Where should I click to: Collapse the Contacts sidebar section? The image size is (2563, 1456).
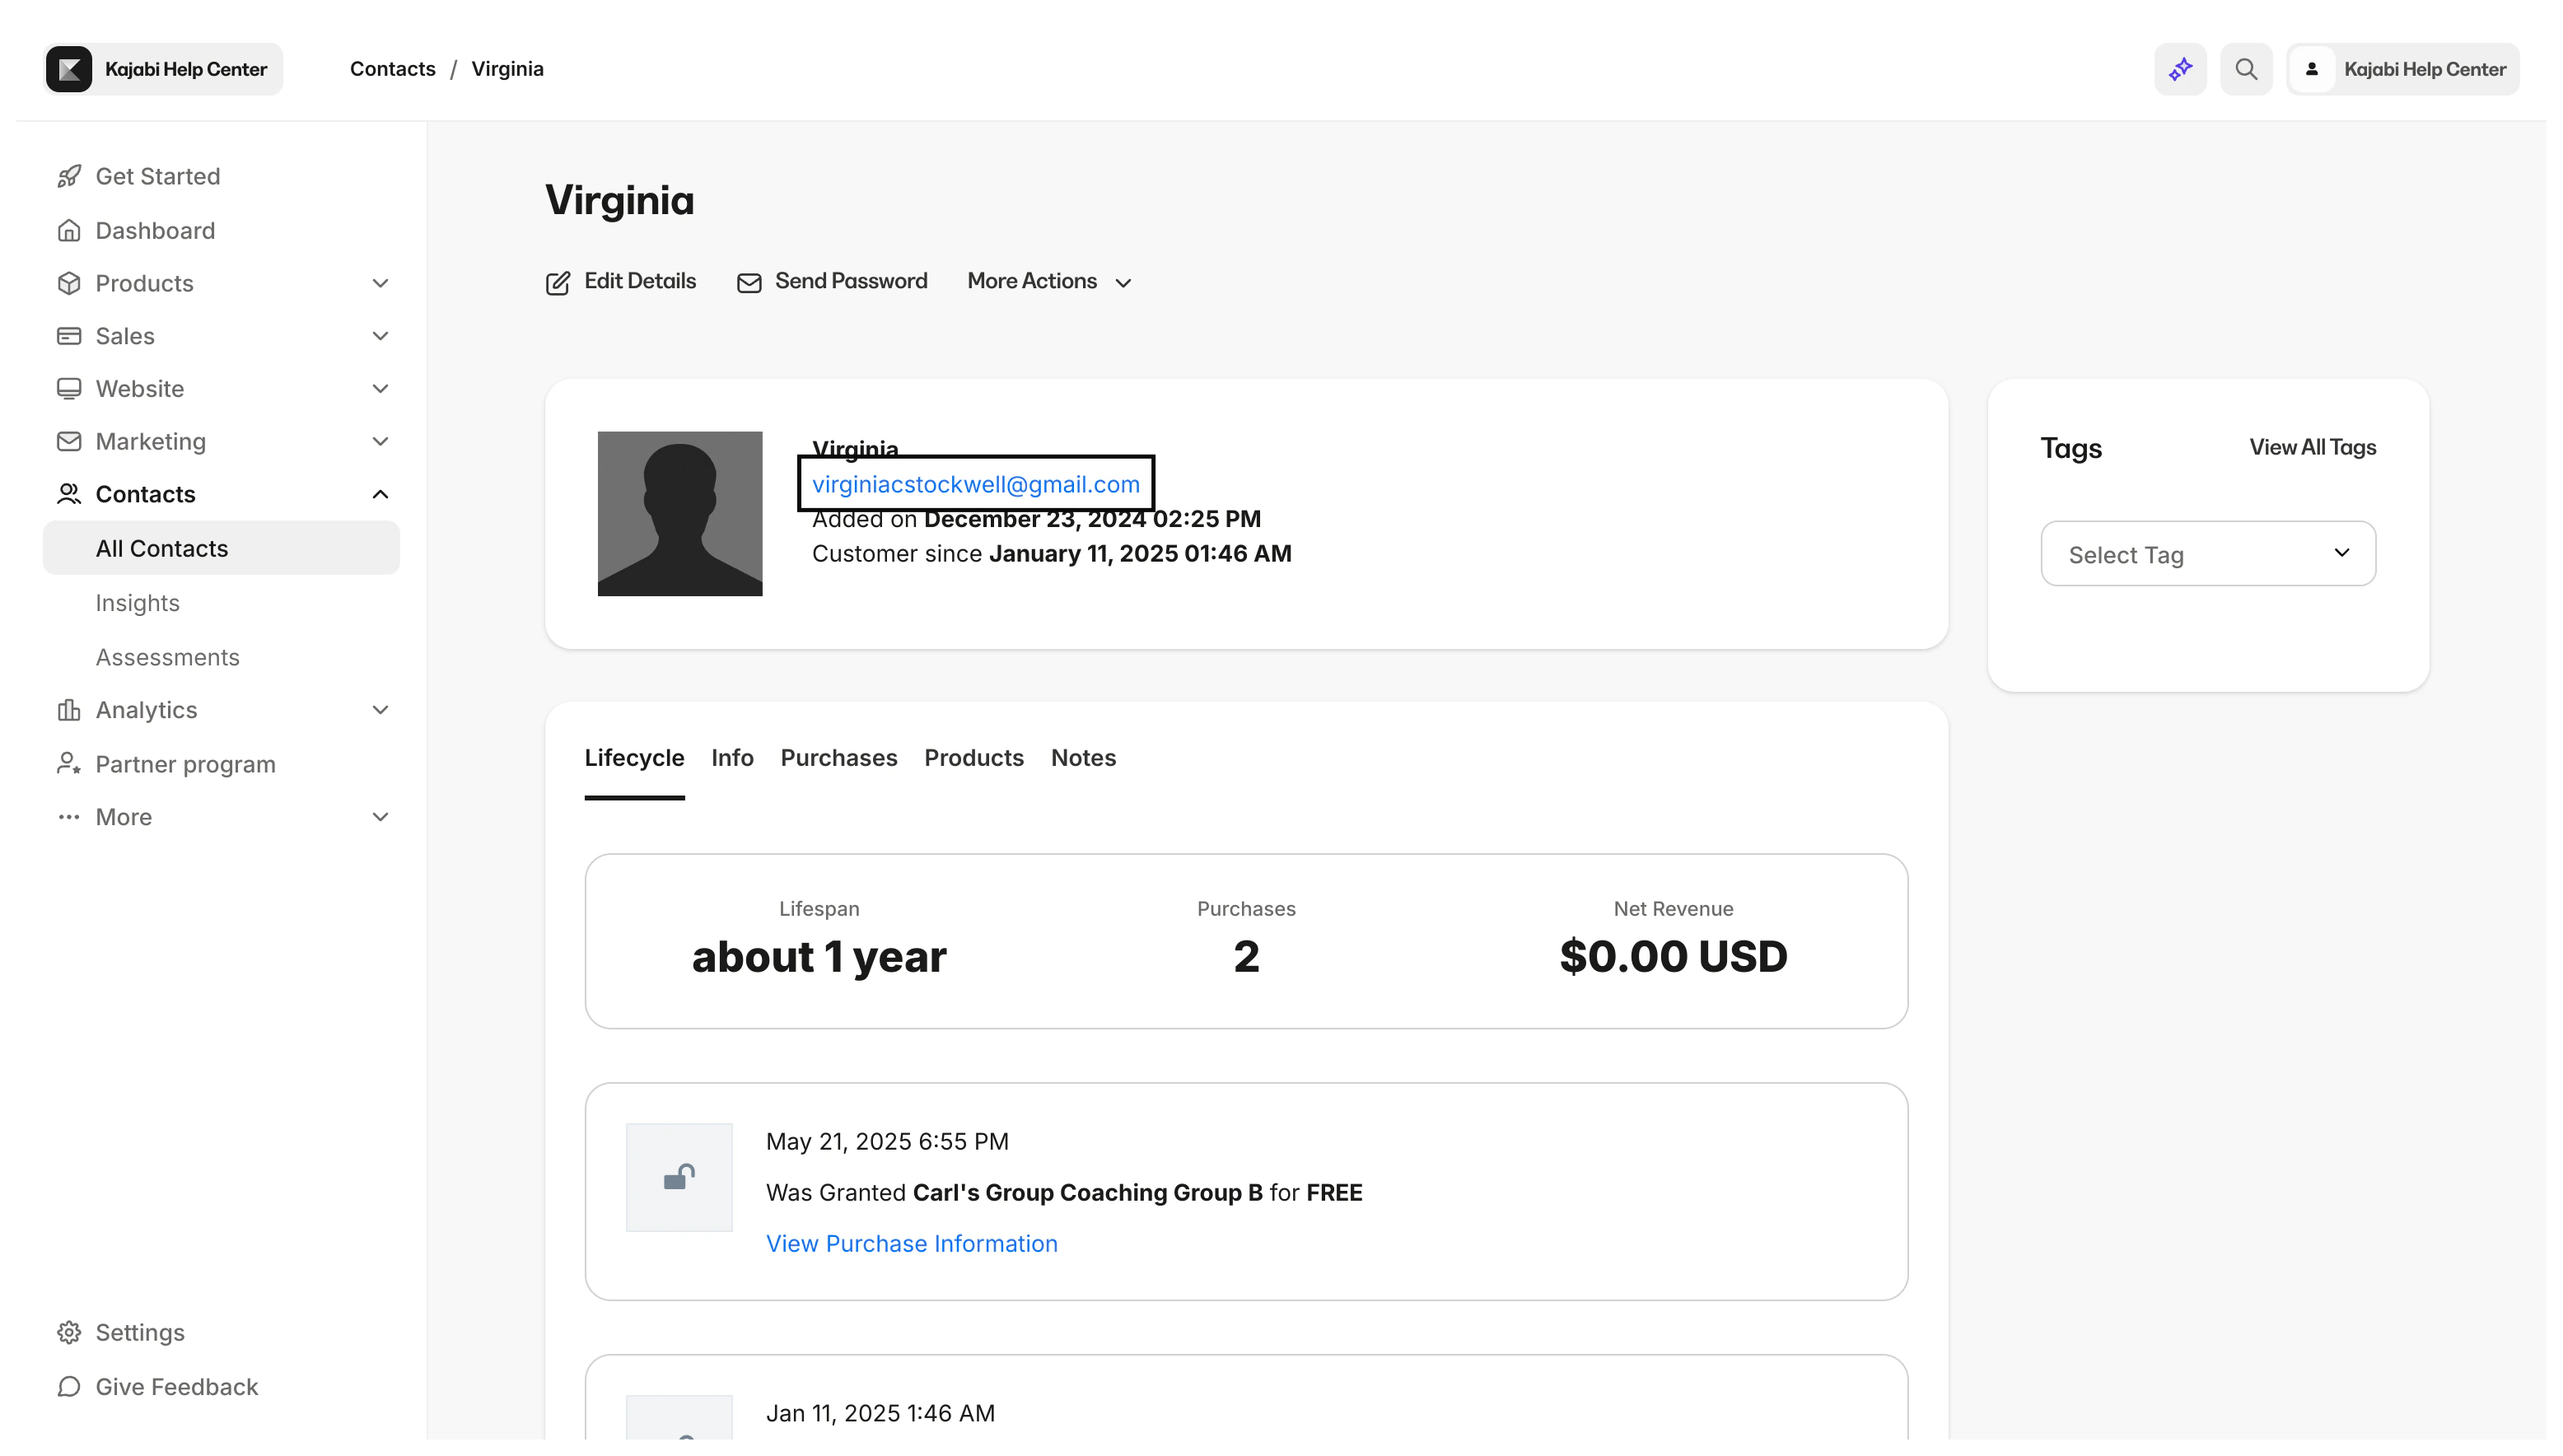pos(380,494)
